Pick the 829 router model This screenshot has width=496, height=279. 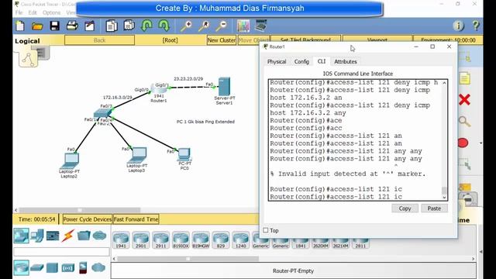click(221, 240)
